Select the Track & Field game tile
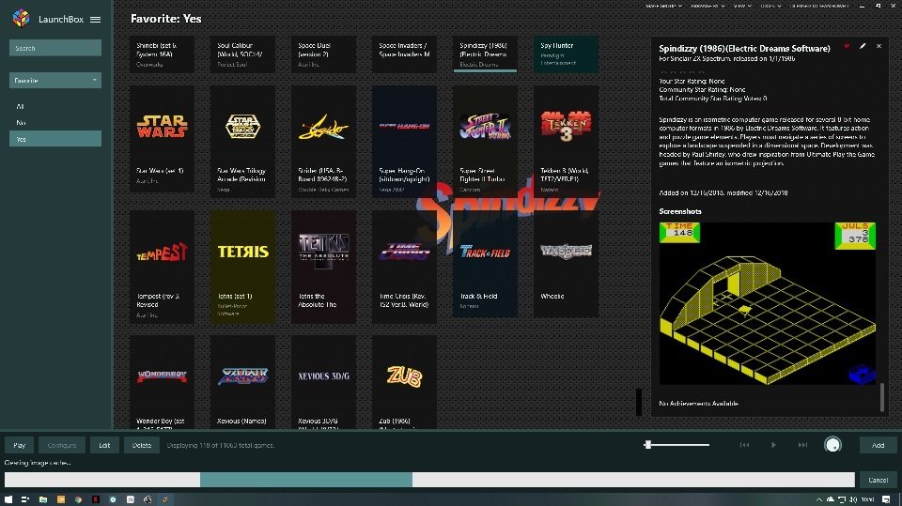The height and width of the screenshot is (506, 902). click(485, 264)
